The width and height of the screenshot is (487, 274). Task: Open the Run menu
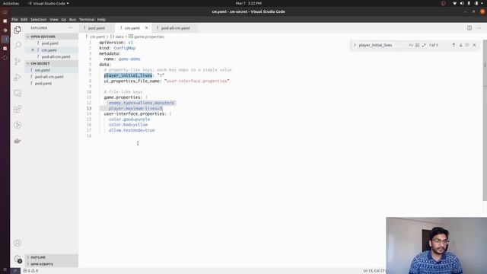click(x=72, y=19)
